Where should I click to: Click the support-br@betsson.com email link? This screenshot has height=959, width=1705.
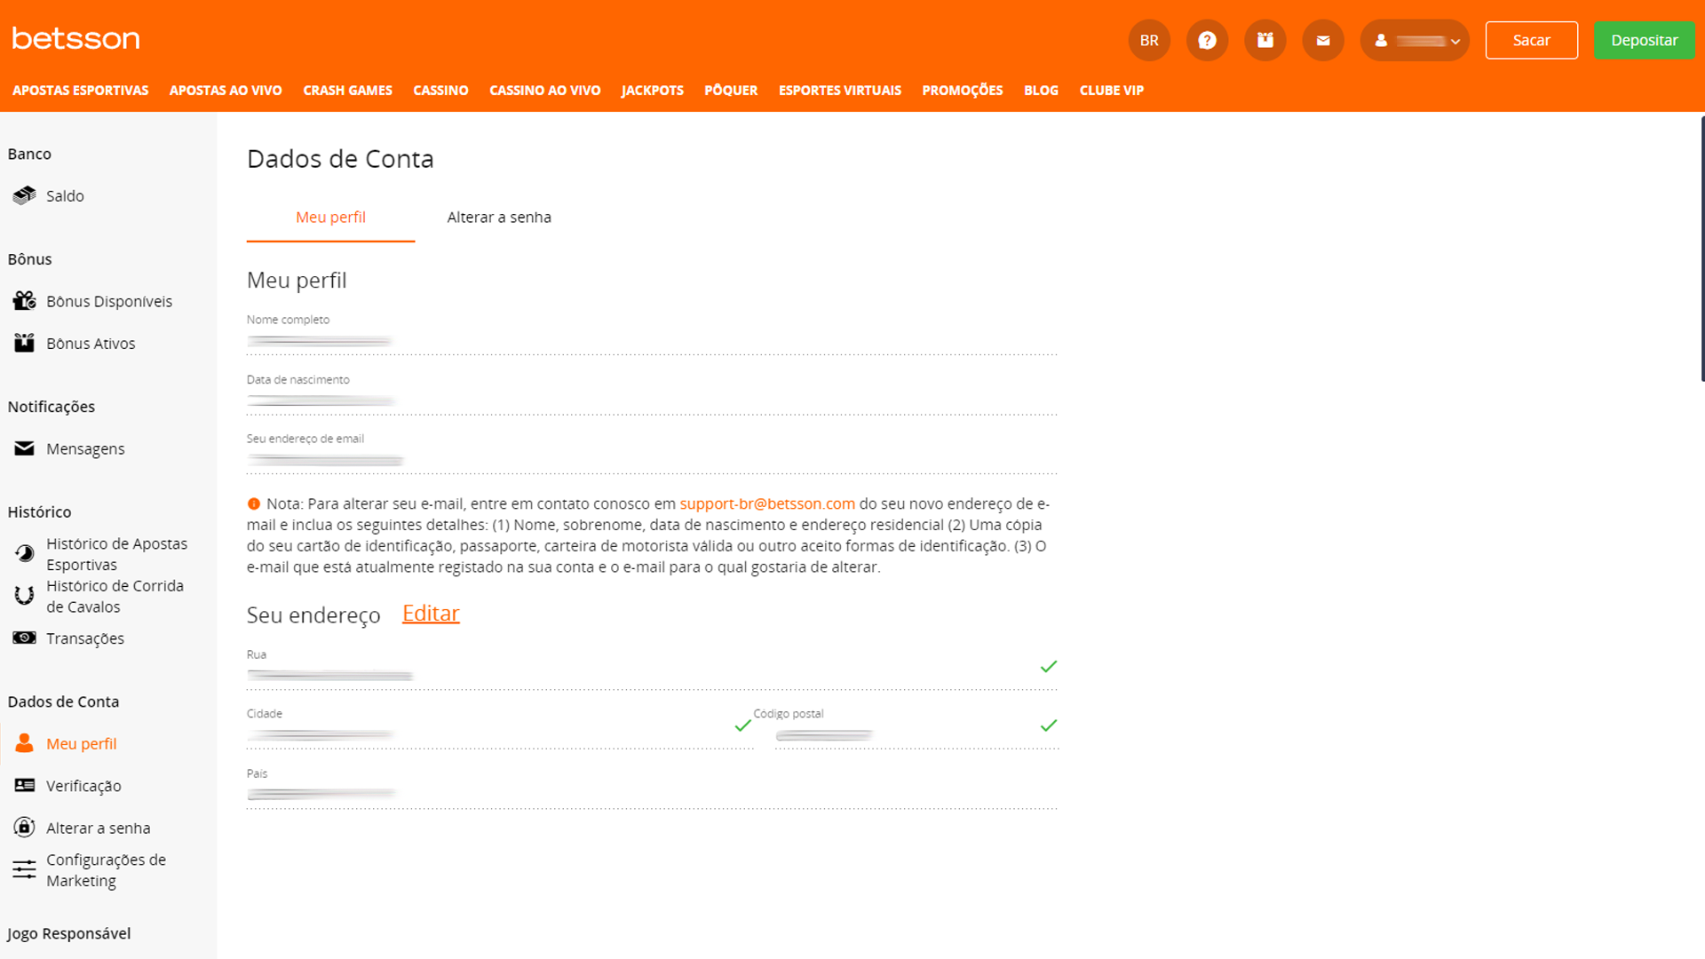(767, 503)
